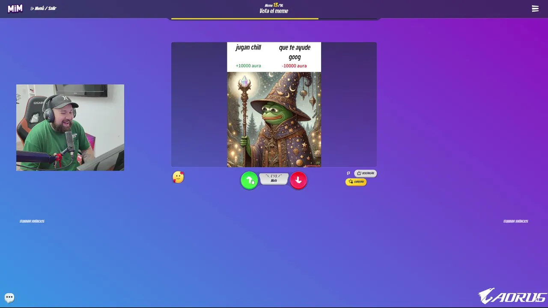This screenshot has width=548, height=308.
Task: Open the chat bubble icon
Action: (x=9, y=297)
